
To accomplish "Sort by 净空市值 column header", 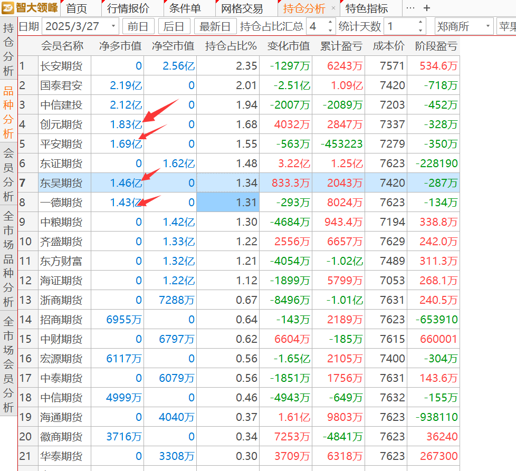I will pos(173,46).
